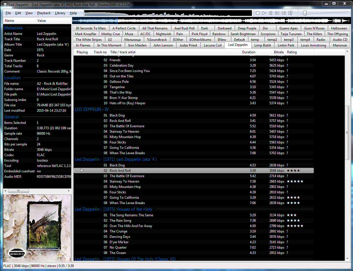Open the View menu
The width and height of the screenshot is (353, 271).
(x=29, y=13)
